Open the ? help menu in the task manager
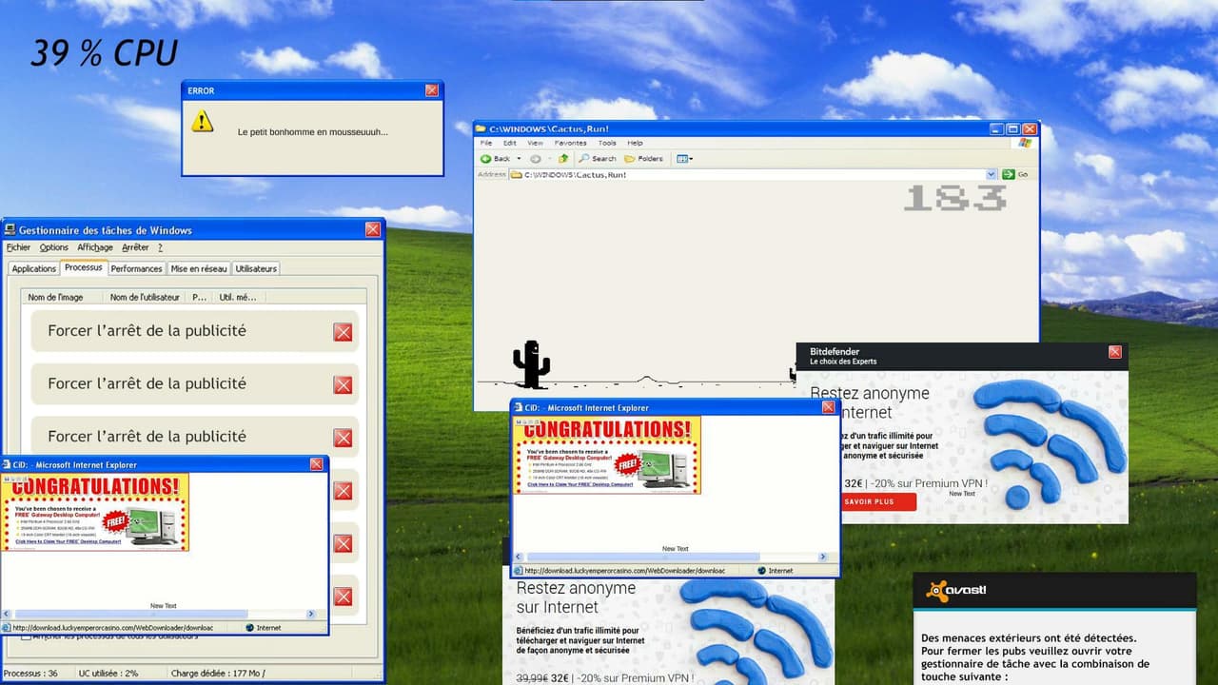 click(x=160, y=247)
